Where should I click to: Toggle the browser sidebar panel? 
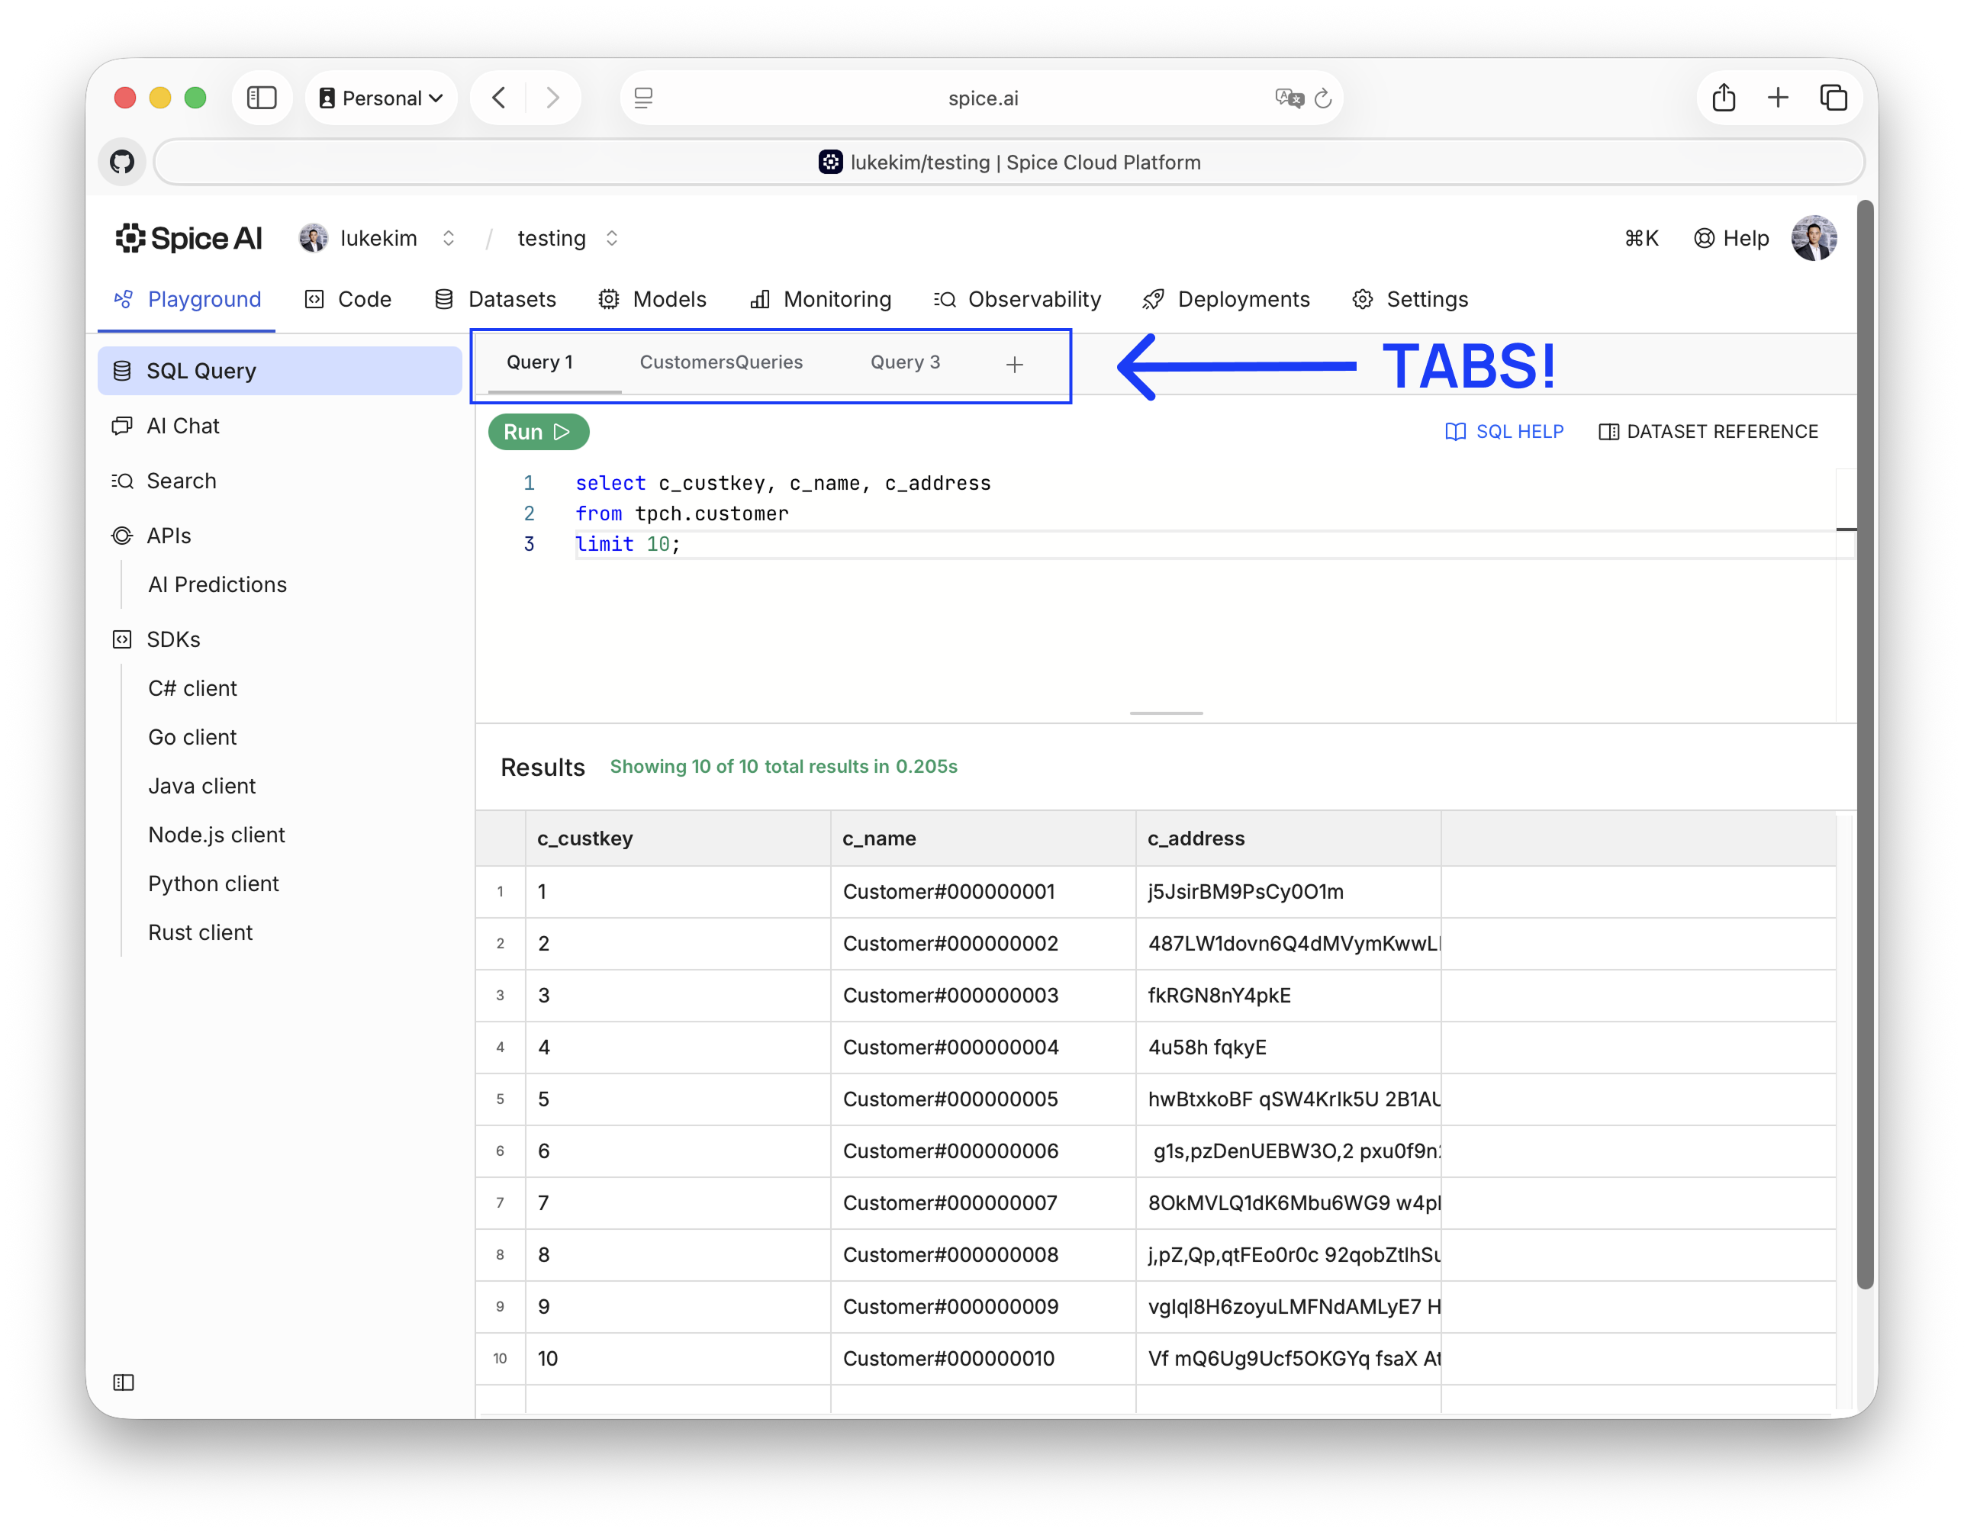click(262, 97)
